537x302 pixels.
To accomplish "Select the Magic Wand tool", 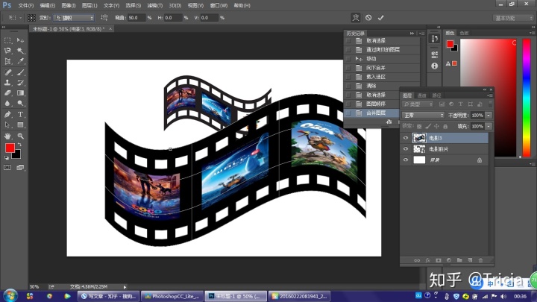I will click(x=21, y=51).
